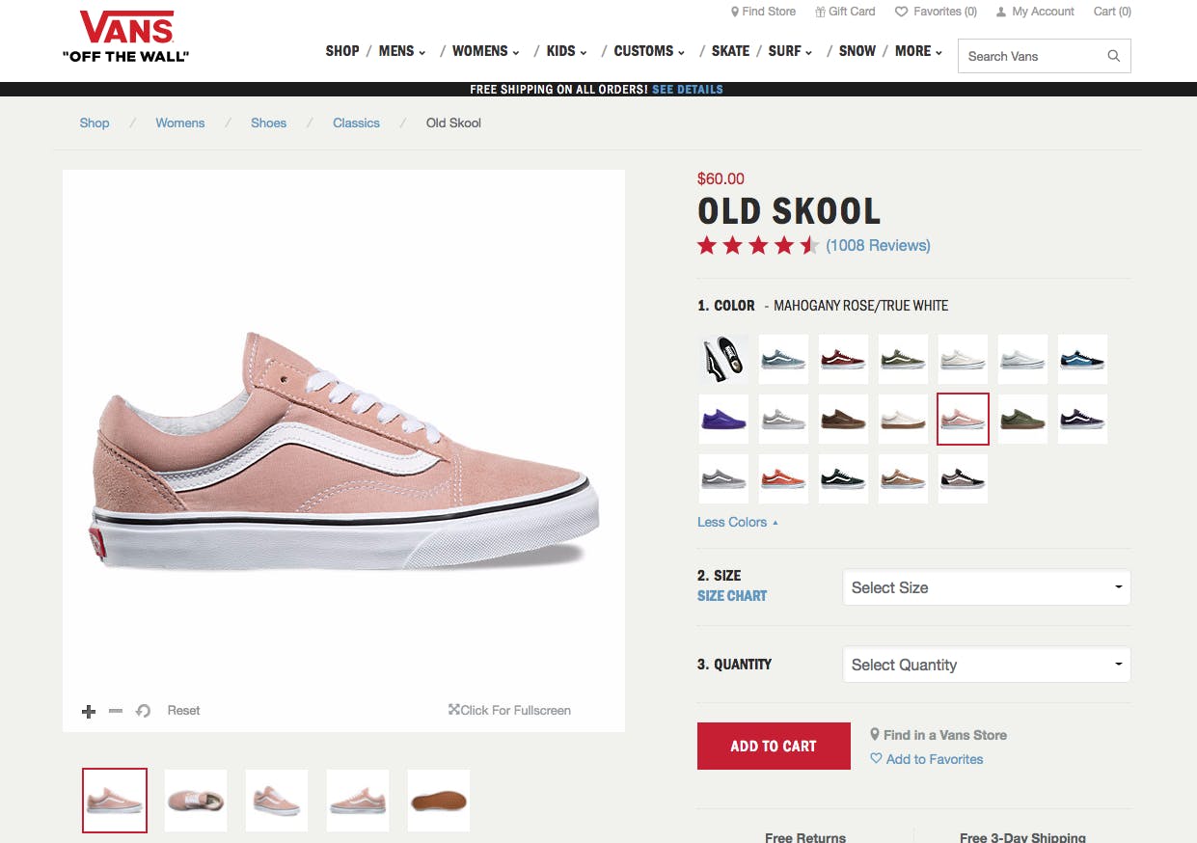Viewport: 1197px width, 843px height.
Task: Click the Search Vans input field
Action: coord(1030,56)
